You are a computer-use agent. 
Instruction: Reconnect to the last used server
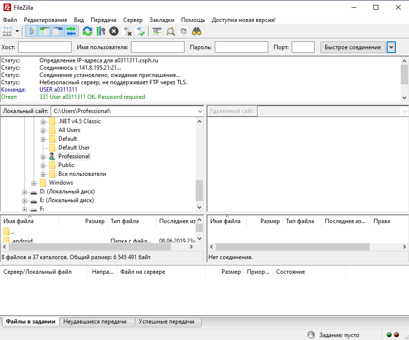pyautogui.click(x=140, y=32)
